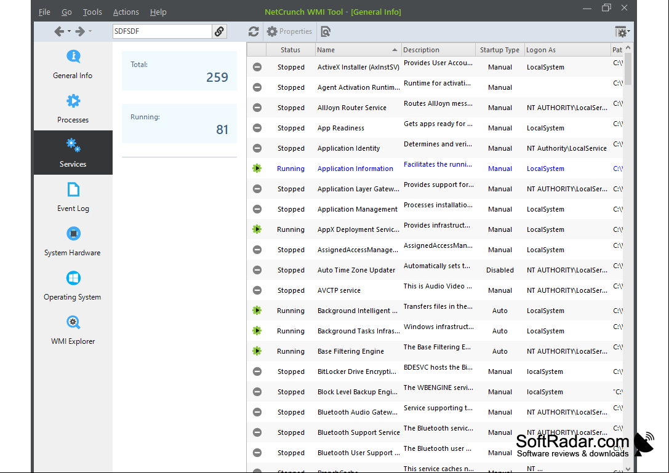
Task: Click the Application Layer Gateway service name
Action: (x=358, y=189)
